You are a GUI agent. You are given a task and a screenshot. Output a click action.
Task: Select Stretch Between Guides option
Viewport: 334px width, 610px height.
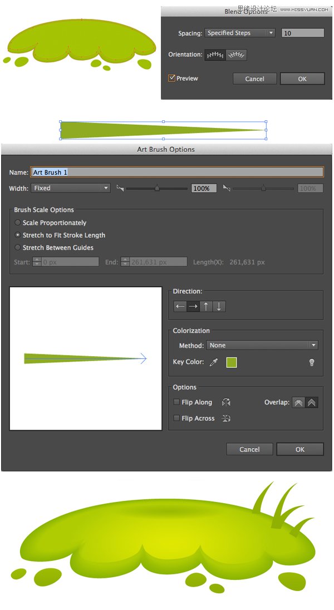17,248
